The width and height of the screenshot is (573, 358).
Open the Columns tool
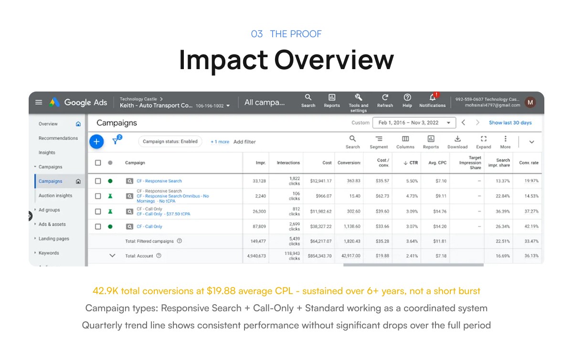click(405, 142)
